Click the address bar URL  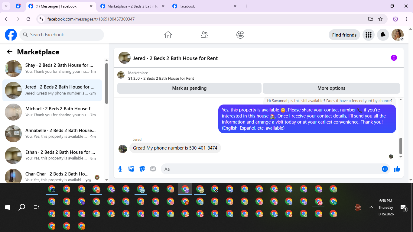[x=91, y=19]
